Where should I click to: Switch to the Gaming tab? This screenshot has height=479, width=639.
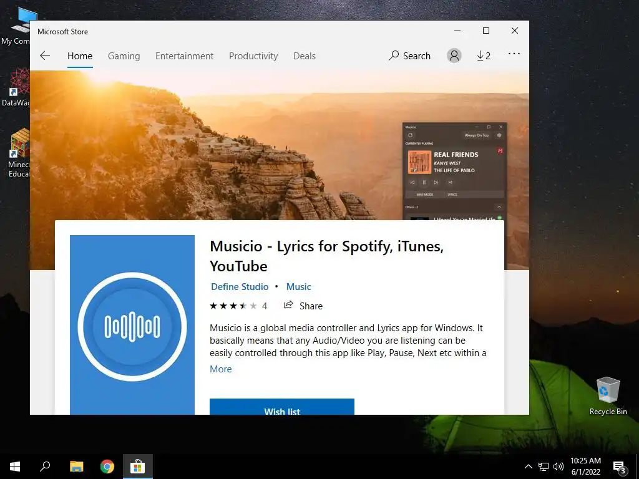(124, 56)
